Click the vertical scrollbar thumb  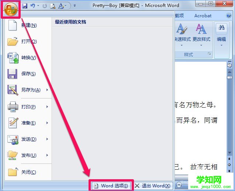point(229,77)
